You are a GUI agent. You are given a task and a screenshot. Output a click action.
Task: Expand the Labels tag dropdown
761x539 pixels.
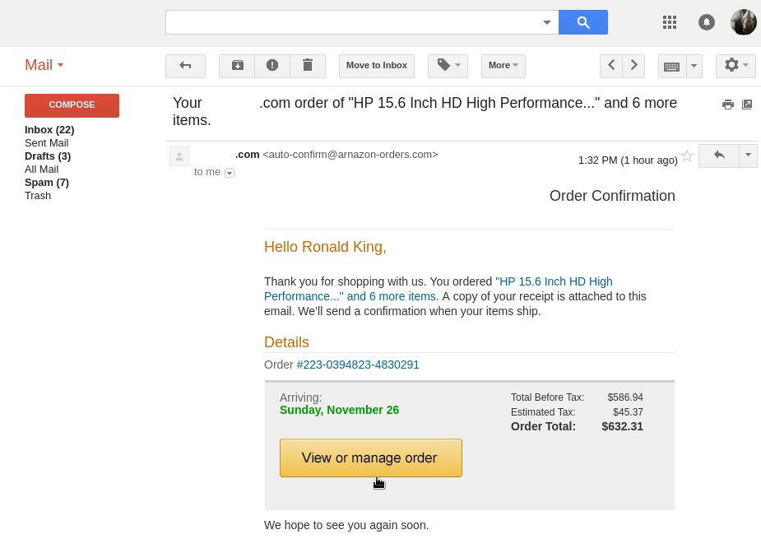pyautogui.click(x=448, y=66)
